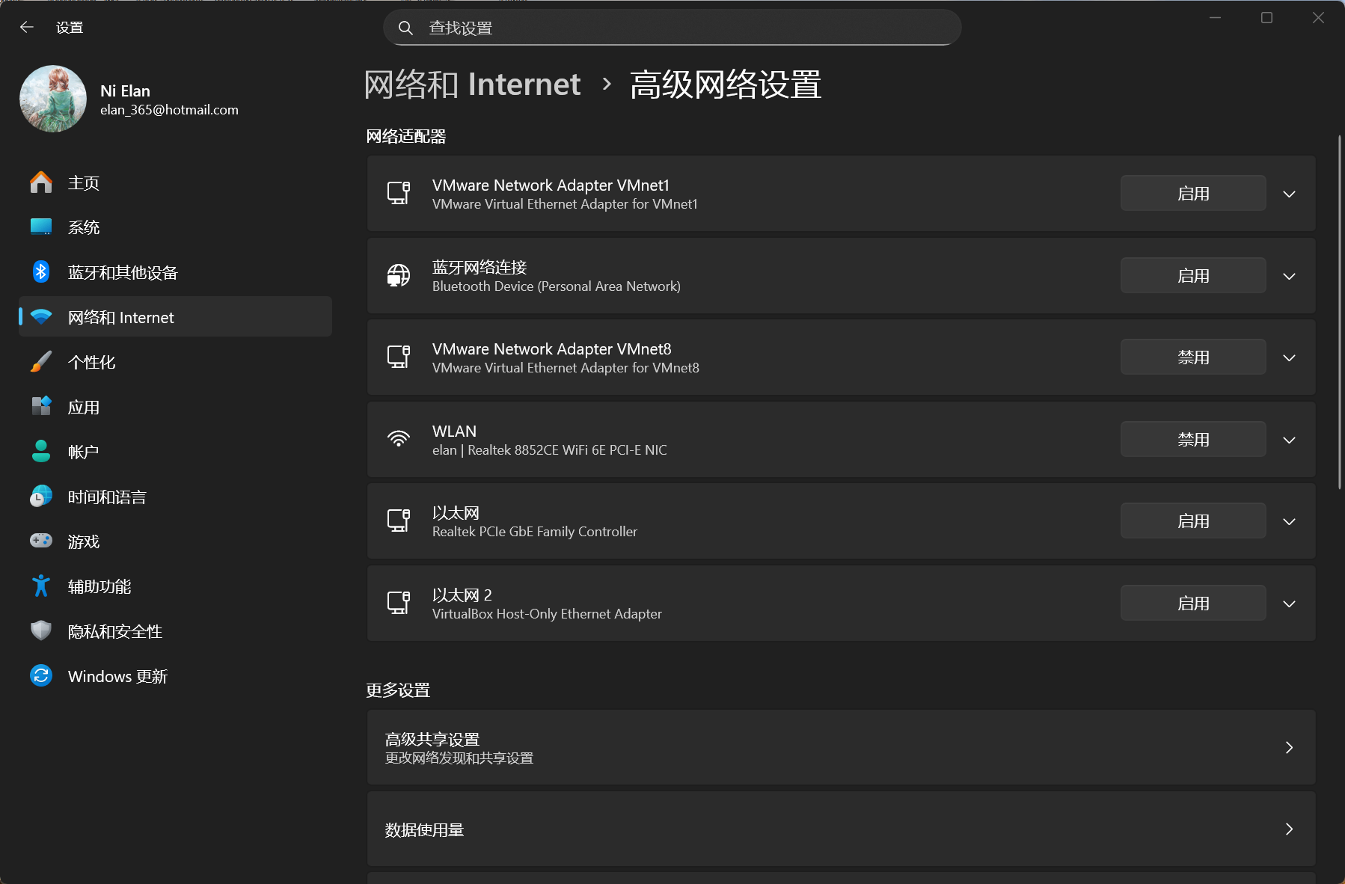This screenshot has width=1345, height=884.
Task: Enable the VMware VMnet1 adapter
Action: (x=1192, y=194)
